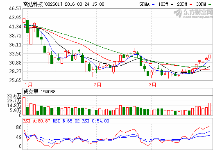Click the 成交量:199088 volume label
This screenshot has width=213, height=150.
pos(39,92)
